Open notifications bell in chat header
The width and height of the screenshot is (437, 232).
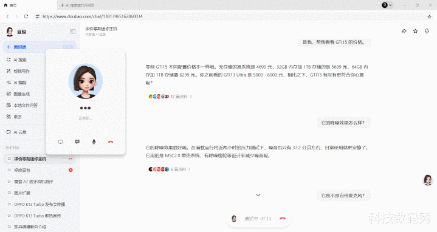click(x=427, y=31)
